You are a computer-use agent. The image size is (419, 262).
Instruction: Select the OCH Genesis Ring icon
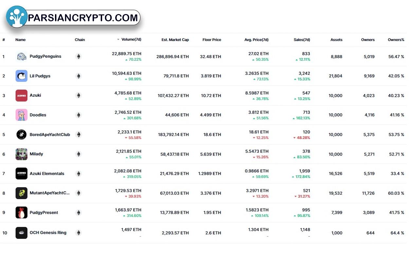(x=22, y=233)
